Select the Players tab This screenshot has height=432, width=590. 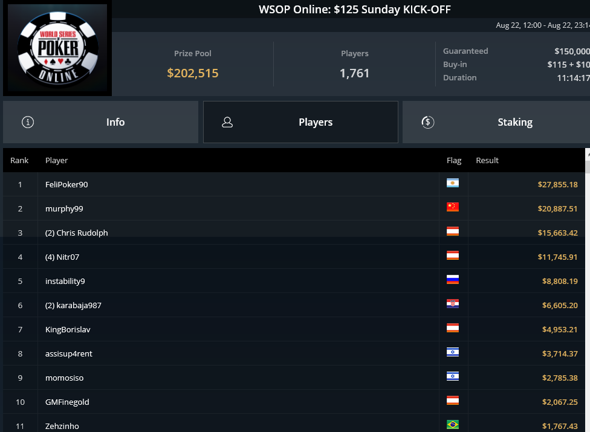point(300,122)
